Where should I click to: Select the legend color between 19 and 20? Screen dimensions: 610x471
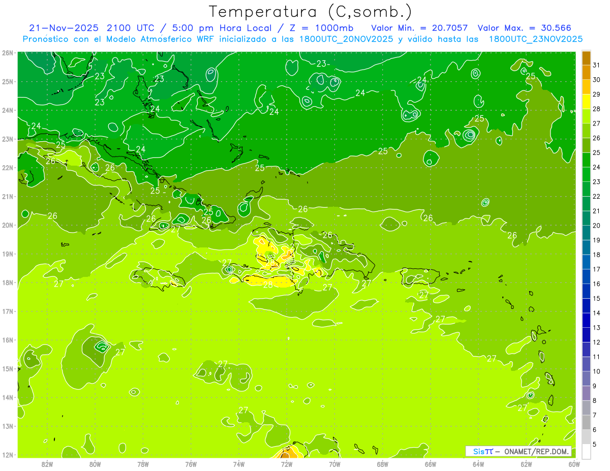click(x=586, y=233)
